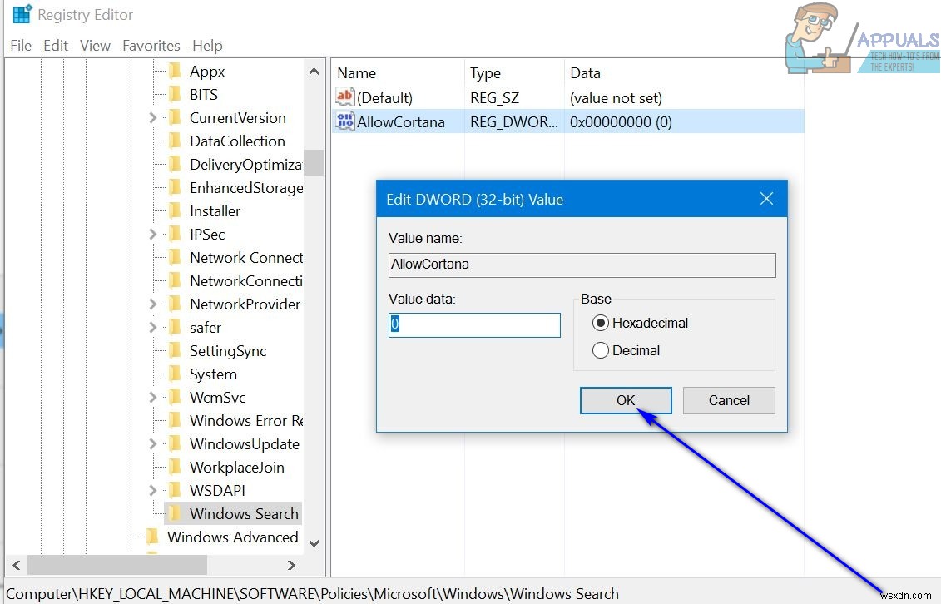
Task: Select the Windows Search key label
Action: pyautogui.click(x=244, y=513)
